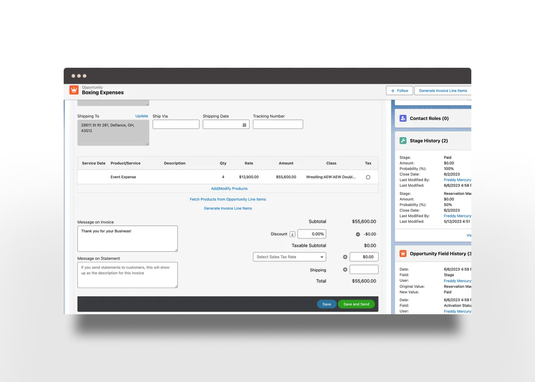535x382 pixels.
Task: Open Freddy Mercury user link for Stage field change
Action: click(457, 281)
